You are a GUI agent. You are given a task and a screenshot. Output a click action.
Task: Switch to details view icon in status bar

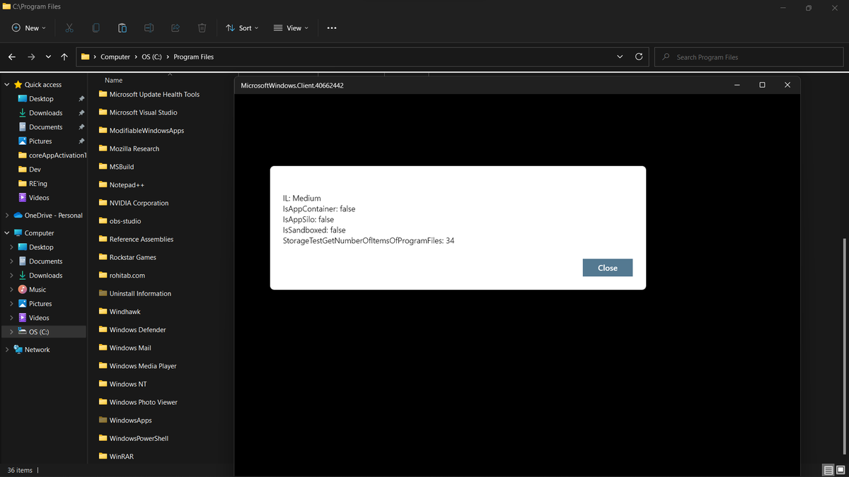(x=828, y=470)
